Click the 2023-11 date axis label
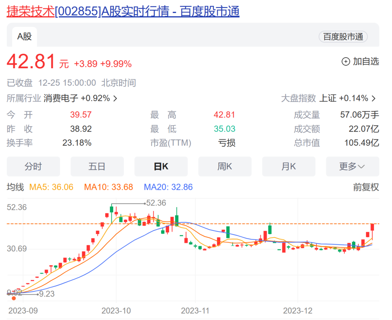 click(x=195, y=311)
